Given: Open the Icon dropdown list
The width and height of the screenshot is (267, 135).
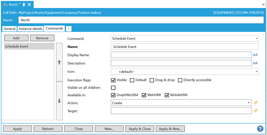Looking at the screenshot, I should click(257, 71).
